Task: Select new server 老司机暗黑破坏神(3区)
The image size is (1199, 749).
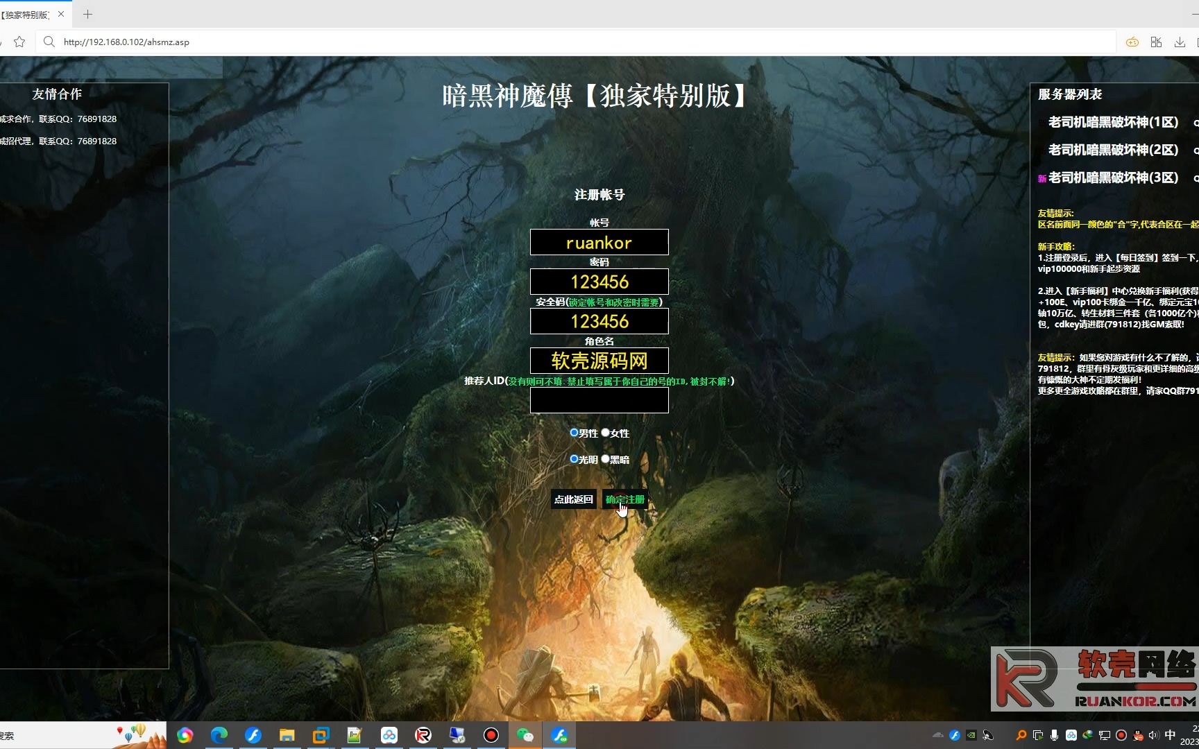Action: (1113, 178)
